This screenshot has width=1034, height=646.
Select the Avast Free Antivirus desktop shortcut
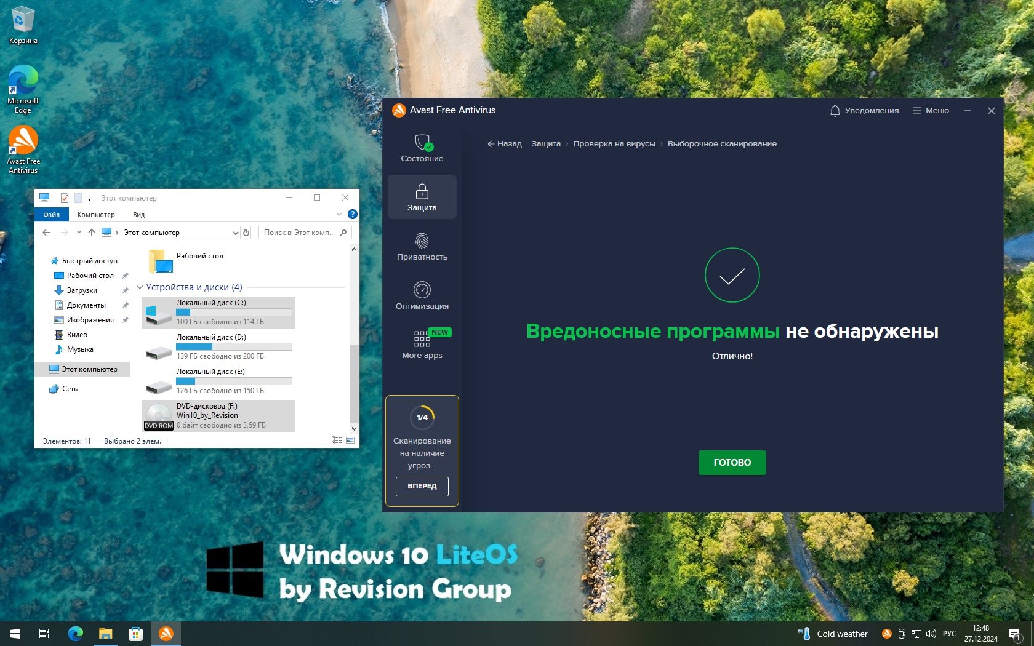pos(23,150)
